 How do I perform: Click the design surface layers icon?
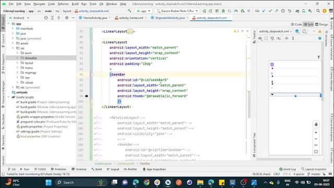click(x=297, y=31)
